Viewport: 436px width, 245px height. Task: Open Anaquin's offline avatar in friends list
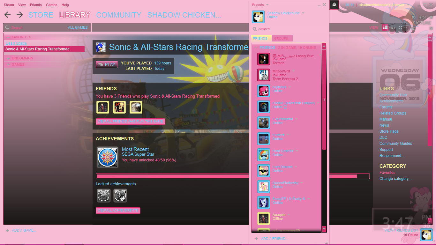(264, 219)
